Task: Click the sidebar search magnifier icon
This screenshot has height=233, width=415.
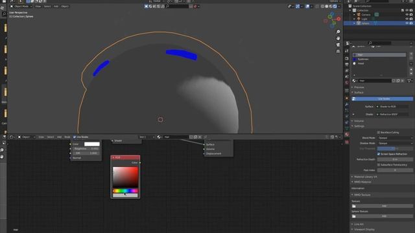Action: [x=4, y=14]
